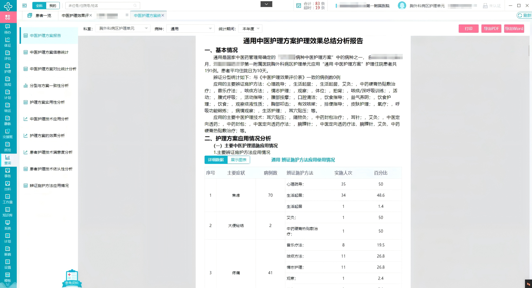This screenshot has width=532, height=288.
Task: Open the 查询 sidebar item
Action: coord(8,159)
